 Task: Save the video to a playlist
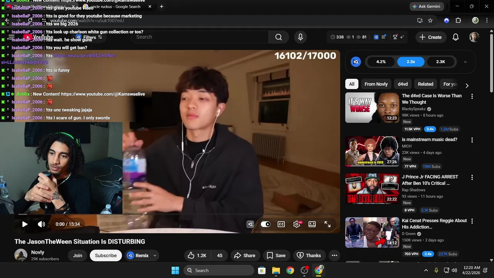click(276, 255)
